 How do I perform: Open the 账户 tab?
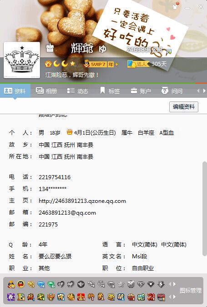pos(141,91)
